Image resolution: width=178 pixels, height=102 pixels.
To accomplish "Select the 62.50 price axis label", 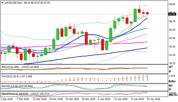I will pyautogui.click(x=173, y=47).
